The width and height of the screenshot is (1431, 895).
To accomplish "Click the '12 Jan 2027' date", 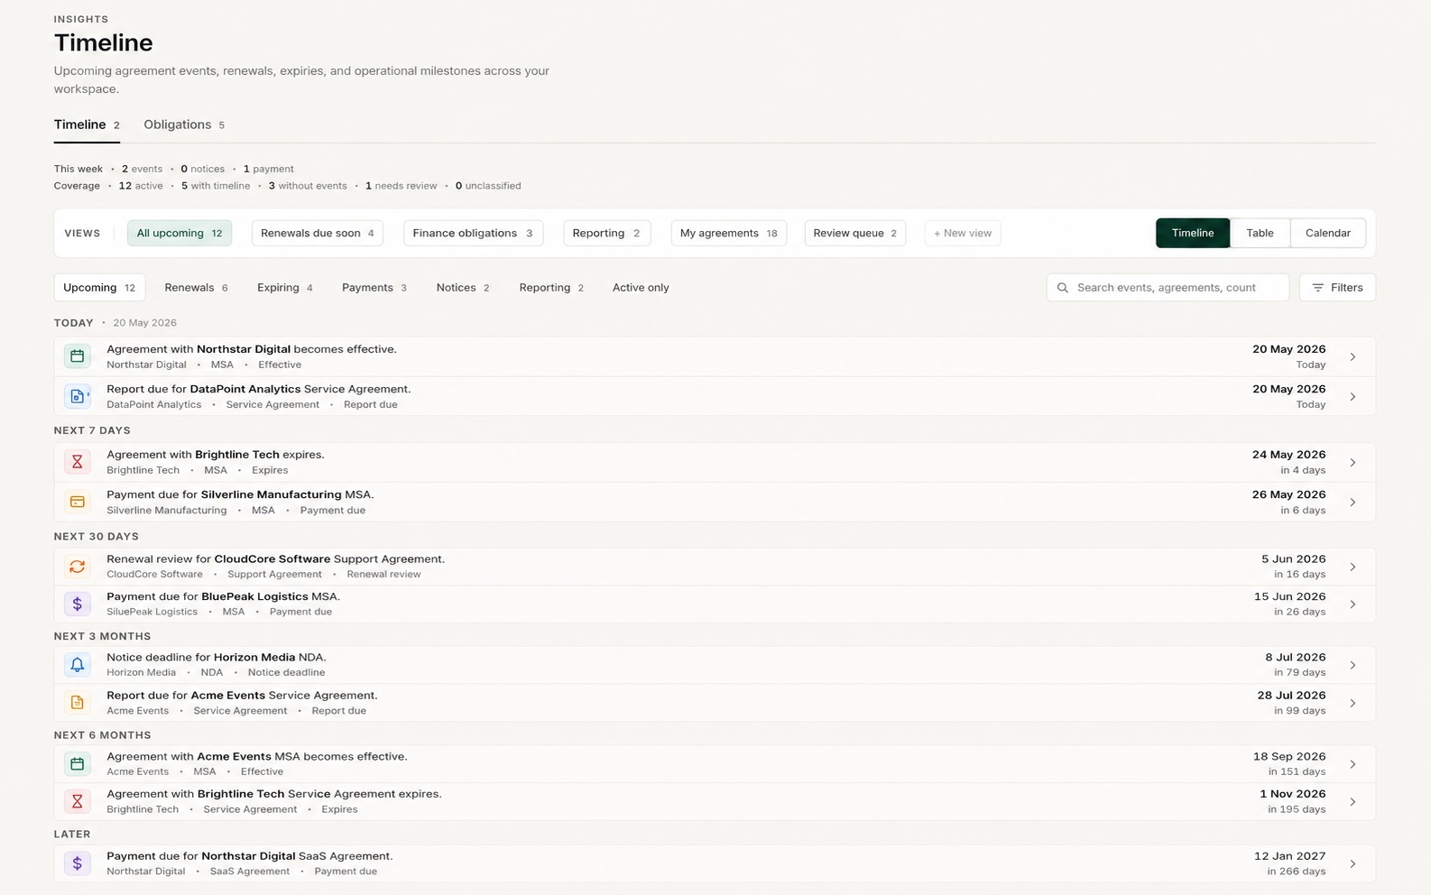I will coord(1289,856).
